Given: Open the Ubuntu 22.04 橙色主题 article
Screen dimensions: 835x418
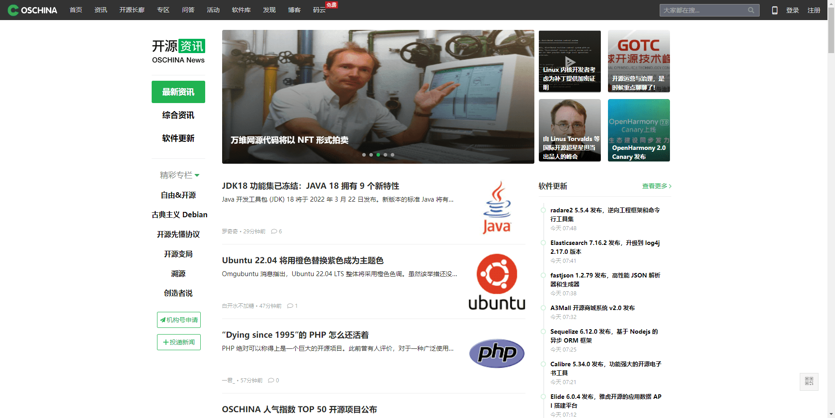Looking at the screenshot, I should coord(303,261).
